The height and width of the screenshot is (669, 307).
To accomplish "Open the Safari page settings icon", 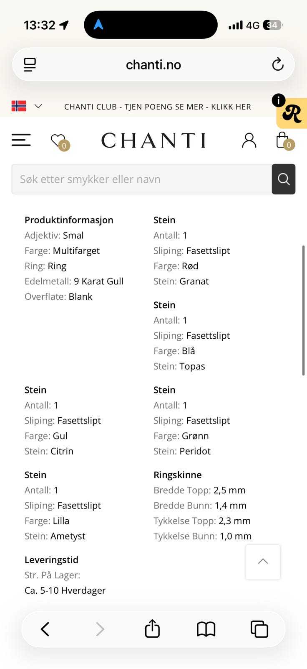I will [x=30, y=64].
